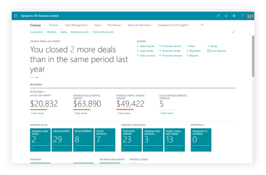Open the hamburger more-menu icon
Image resolution: width=266 pixels, height=175 pixels.
[x=202, y=25]
